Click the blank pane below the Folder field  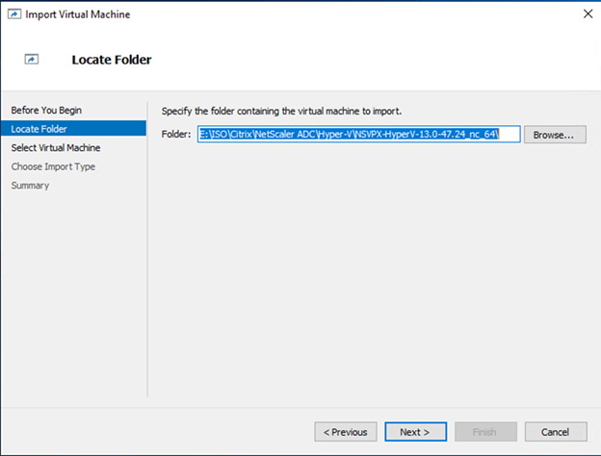pyautogui.click(x=374, y=268)
